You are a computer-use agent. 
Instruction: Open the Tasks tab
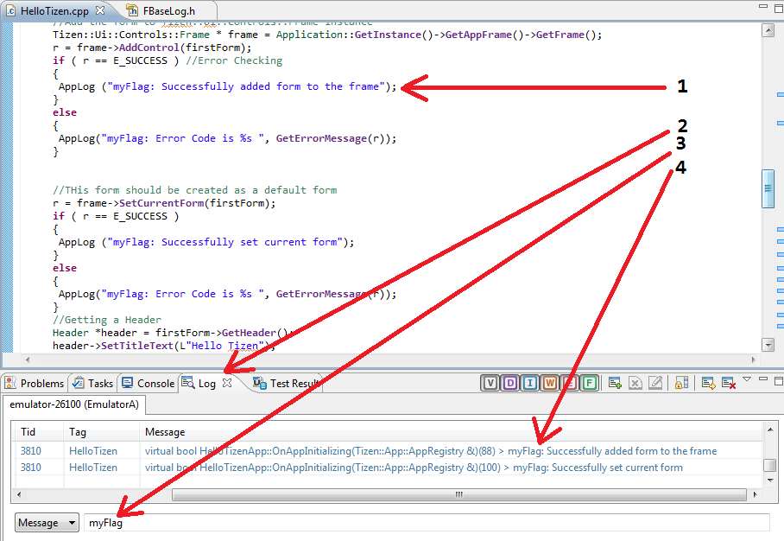93,384
